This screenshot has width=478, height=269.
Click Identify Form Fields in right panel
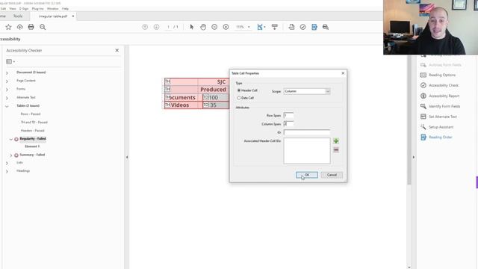444,106
